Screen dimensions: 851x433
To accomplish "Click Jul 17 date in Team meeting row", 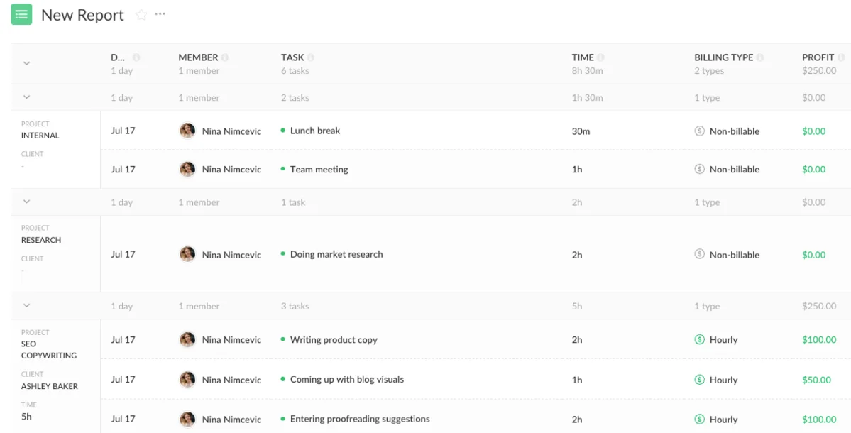I will (x=123, y=169).
